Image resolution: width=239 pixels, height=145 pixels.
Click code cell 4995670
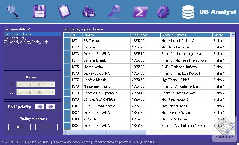[x=145, y=47]
